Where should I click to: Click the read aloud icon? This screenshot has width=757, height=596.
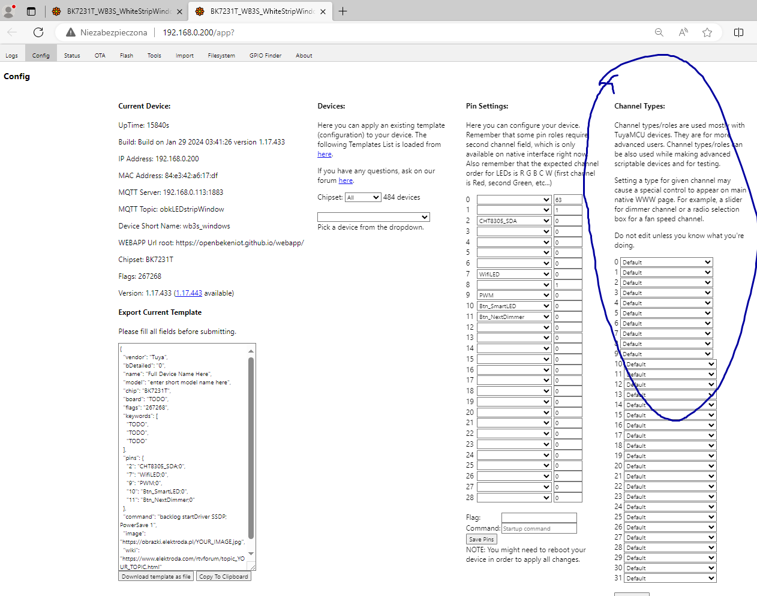pyautogui.click(x=683, y=32)
